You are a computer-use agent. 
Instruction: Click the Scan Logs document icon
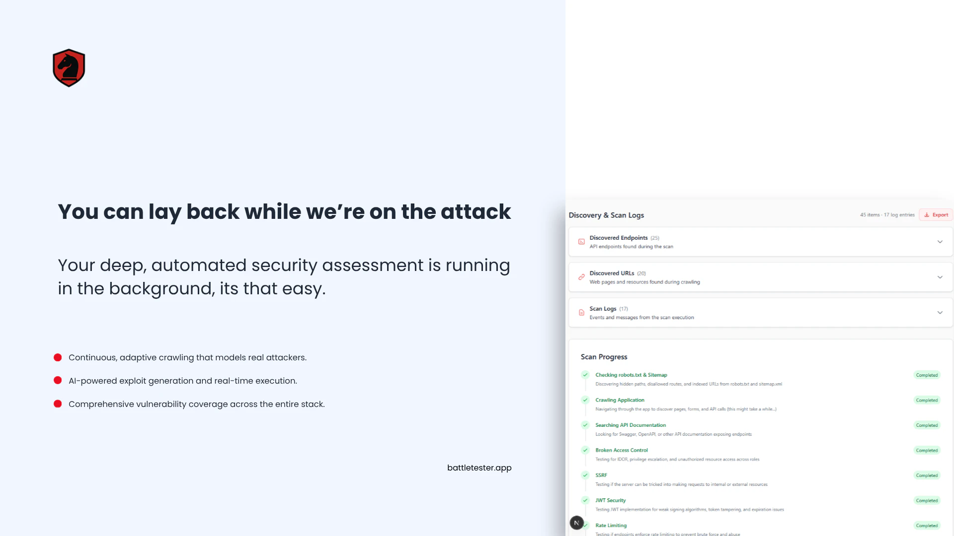pyautogui.click(x=581, y=313)
